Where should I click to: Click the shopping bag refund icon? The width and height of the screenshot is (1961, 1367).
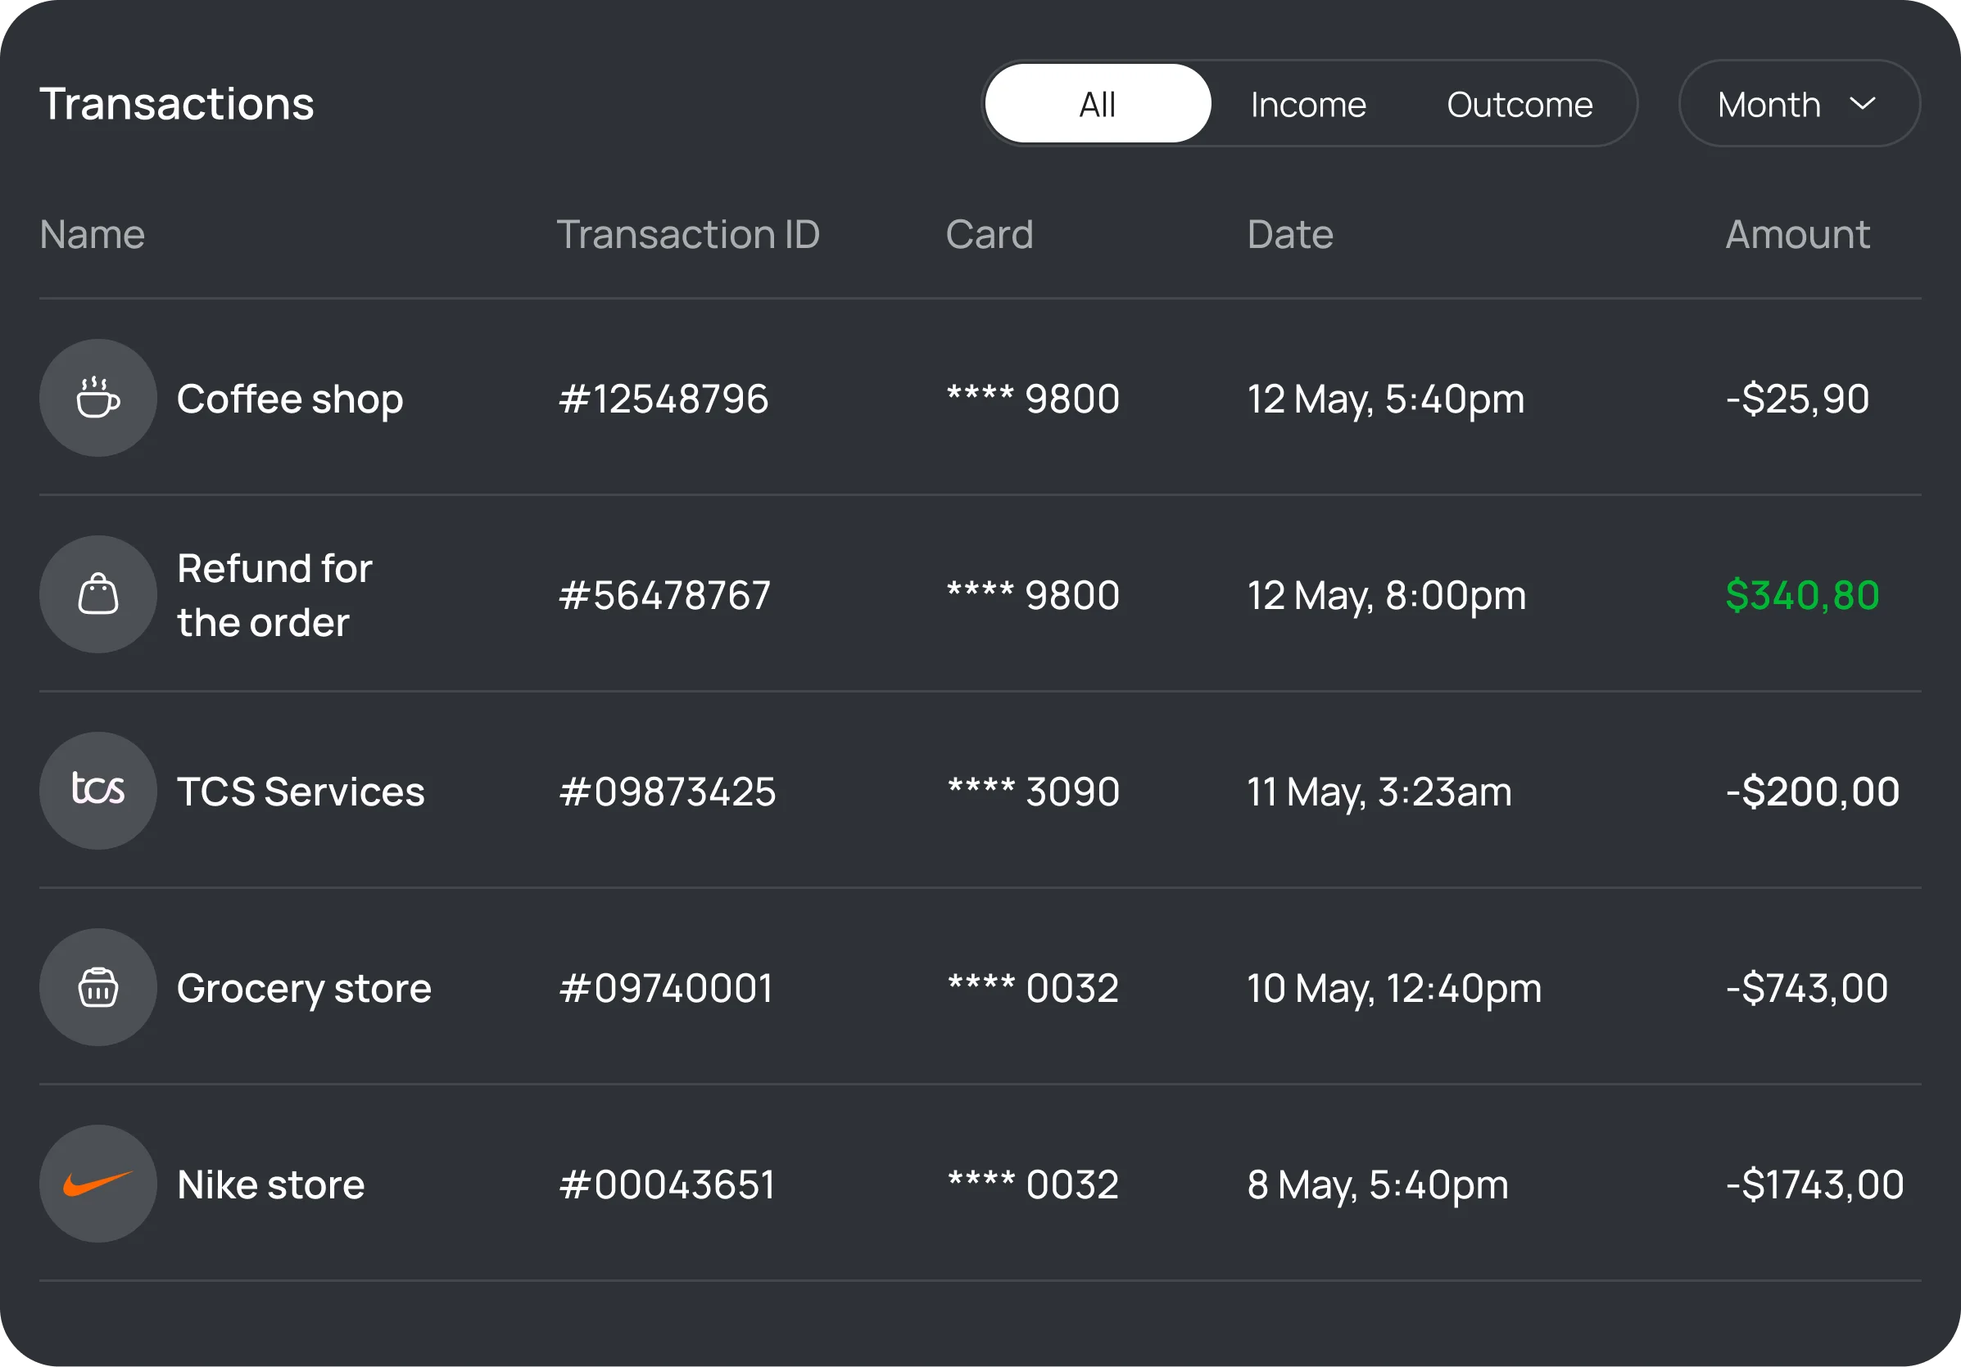point(97,594)
